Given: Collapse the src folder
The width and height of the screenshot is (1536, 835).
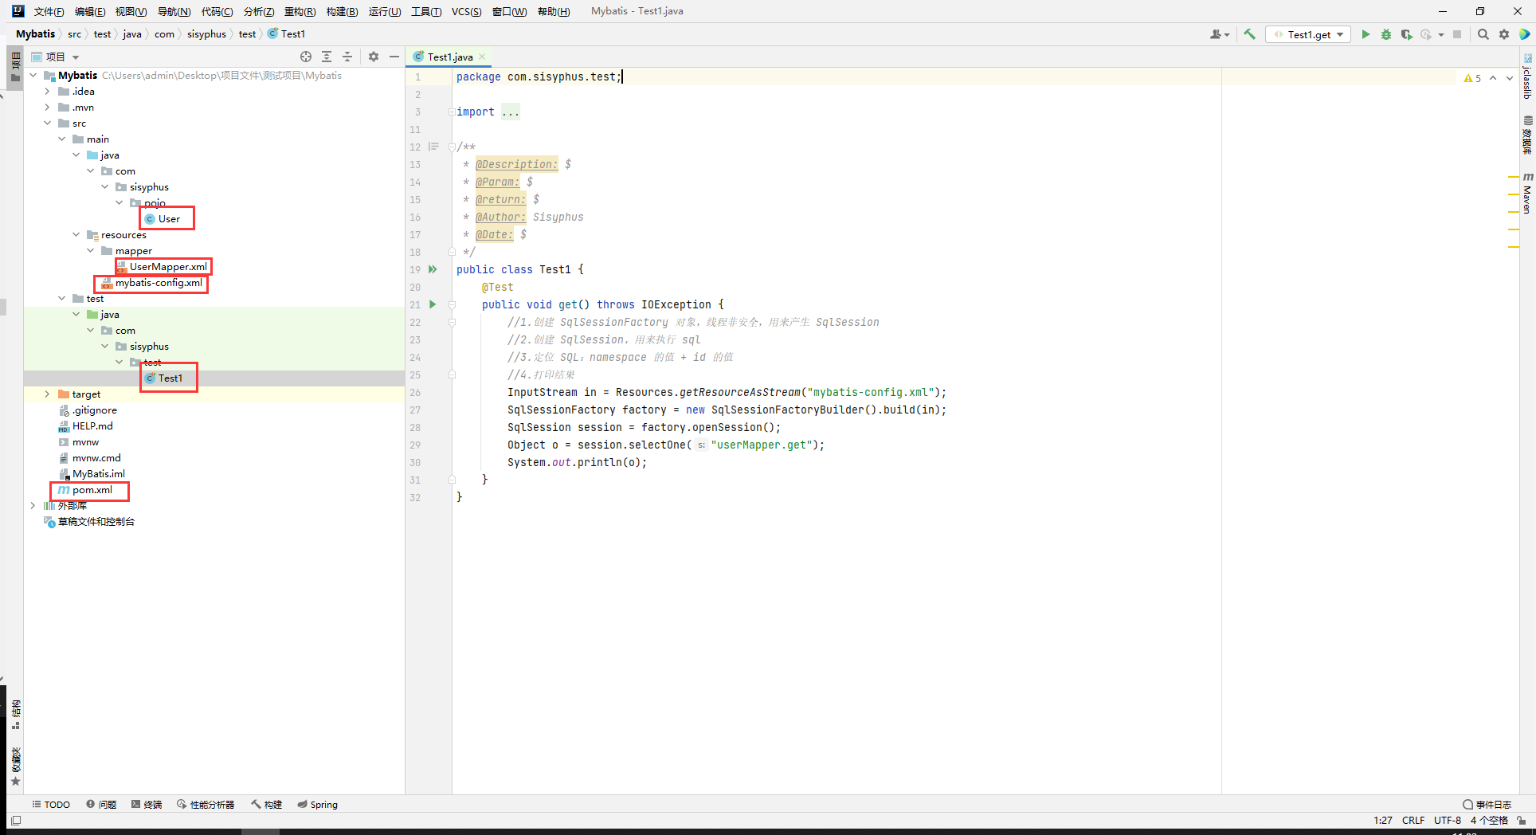Looking at the screenshot, I should tap(48, 123).
